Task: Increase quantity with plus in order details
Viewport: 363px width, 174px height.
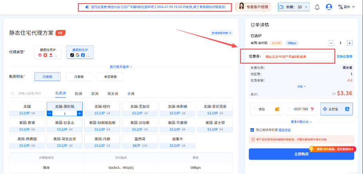Action: click(x=349, y=43)
